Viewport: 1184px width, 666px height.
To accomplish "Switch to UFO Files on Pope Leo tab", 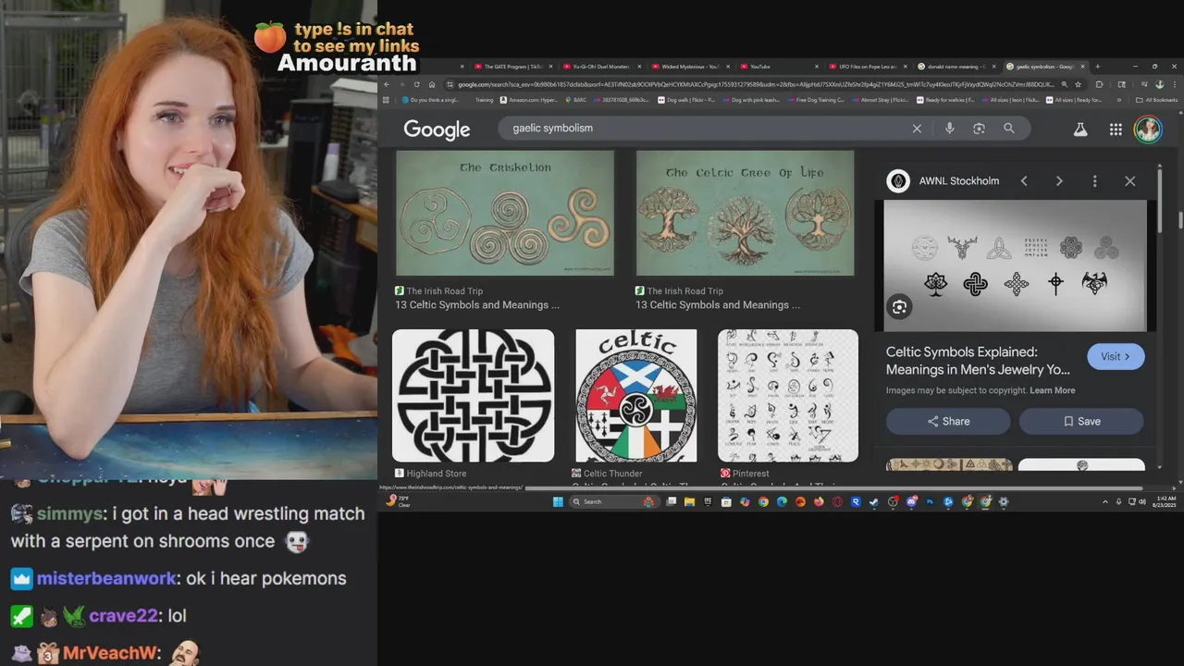I will click(x=868, y=67).
